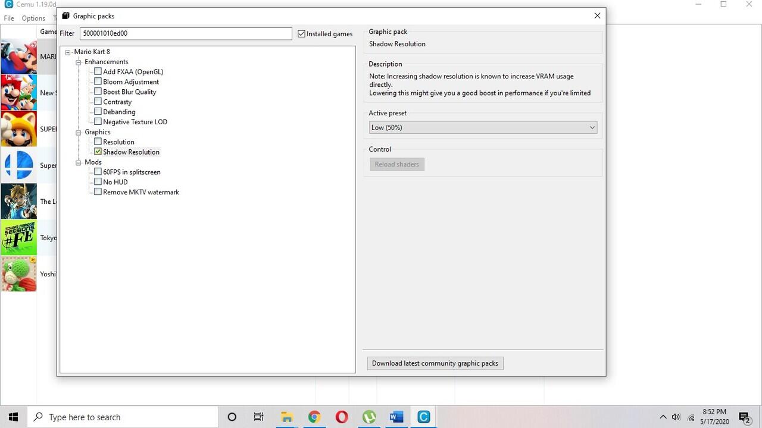The image size is (762, 428).
Task: Select the Tokyo Mirage Sessions #FE thumbnail
Action: click(x=18, y=238)
